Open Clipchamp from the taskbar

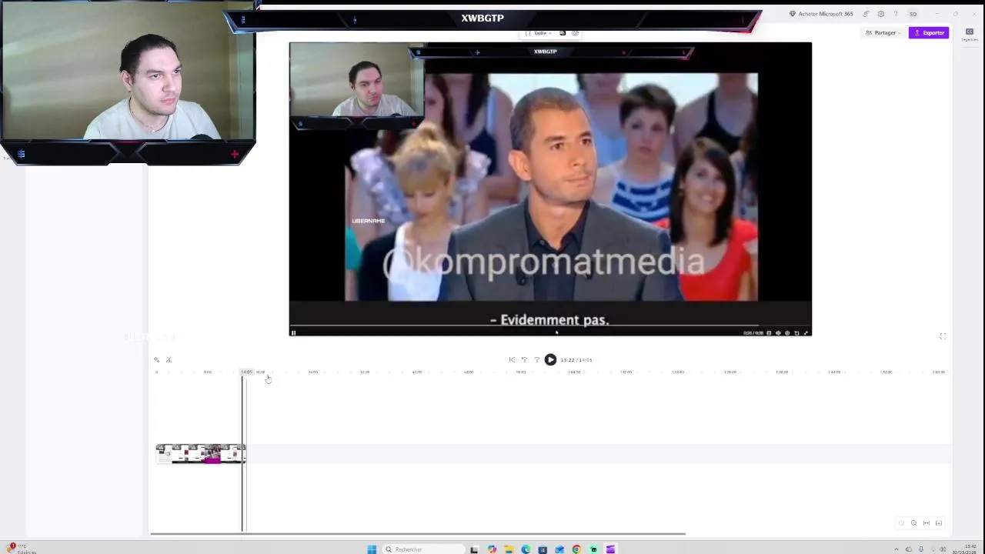[x=610, y=549]
